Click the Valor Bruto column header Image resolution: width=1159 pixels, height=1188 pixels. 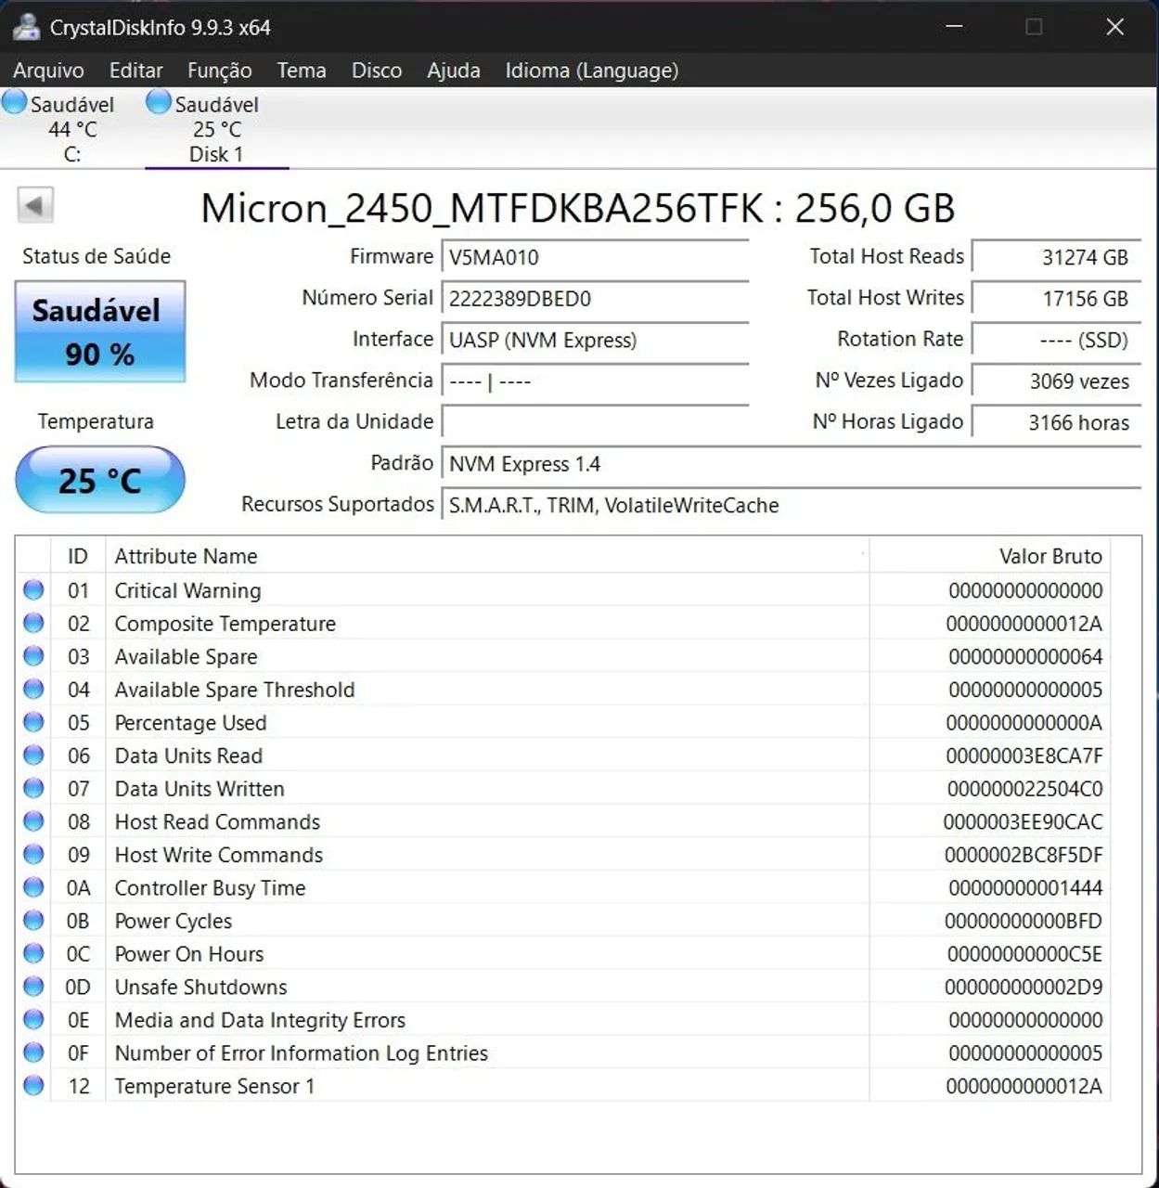tap(990, 556)
